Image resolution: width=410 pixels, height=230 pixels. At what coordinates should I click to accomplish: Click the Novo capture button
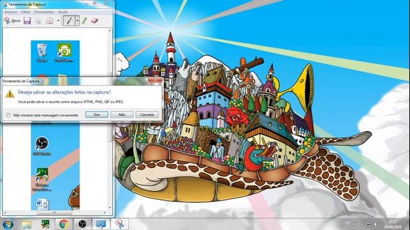[12, 20]
